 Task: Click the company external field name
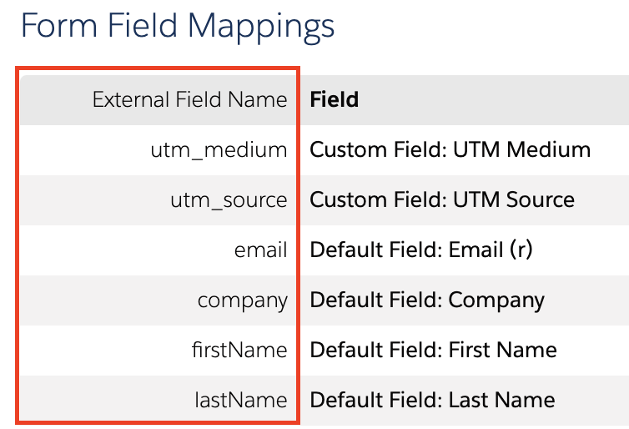tap(242, 300)
